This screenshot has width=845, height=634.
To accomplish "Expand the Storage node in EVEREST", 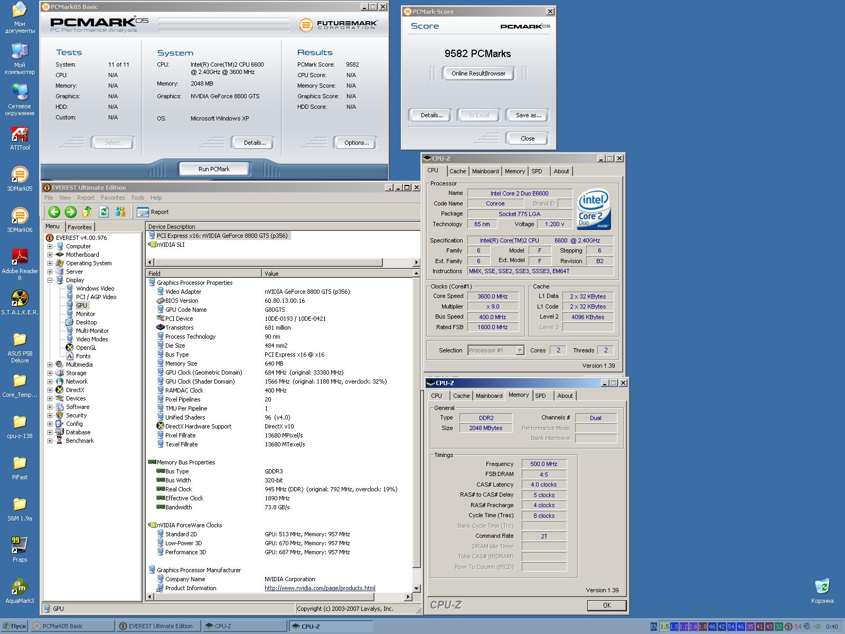I will pos(50,373).
